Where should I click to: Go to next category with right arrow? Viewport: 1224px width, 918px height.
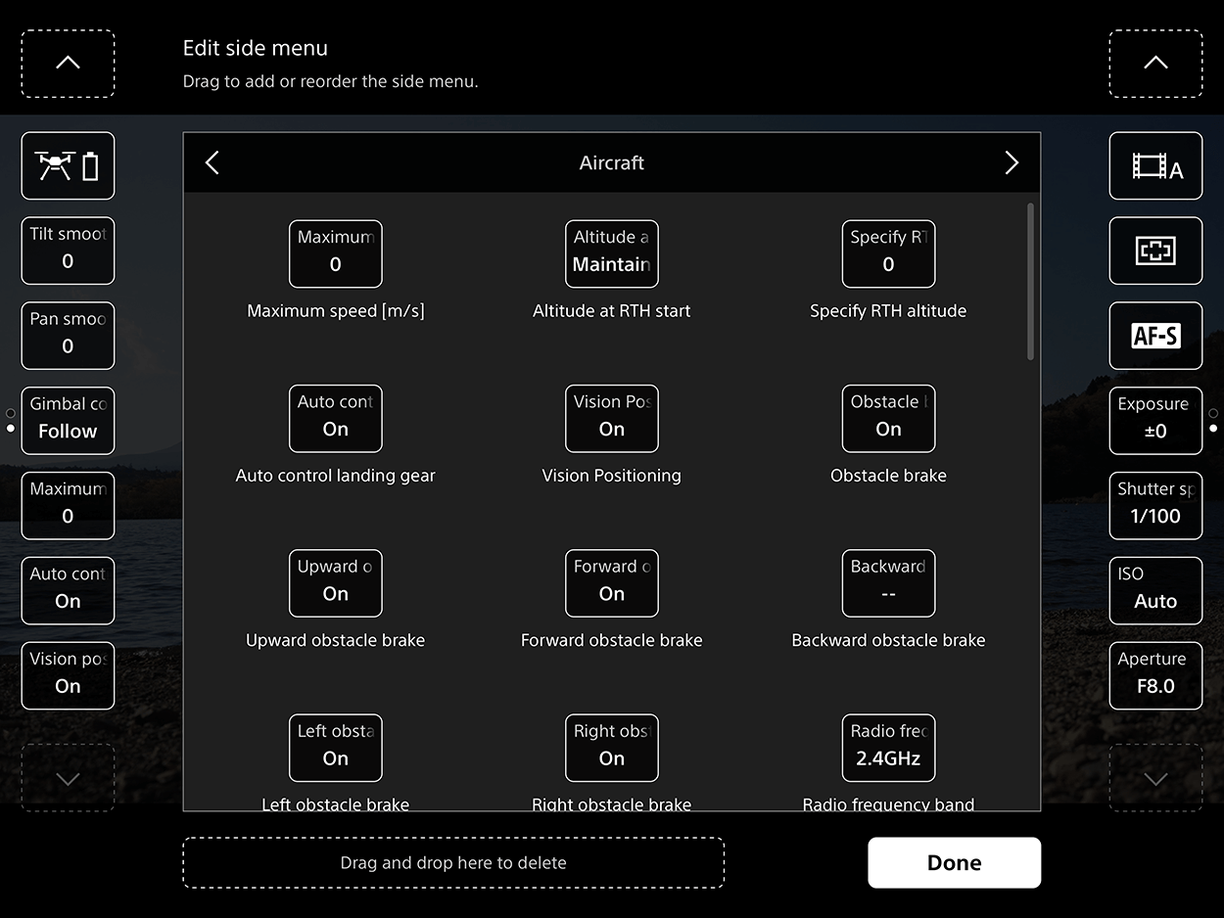pyautogui.click(x=1012, y=162)
